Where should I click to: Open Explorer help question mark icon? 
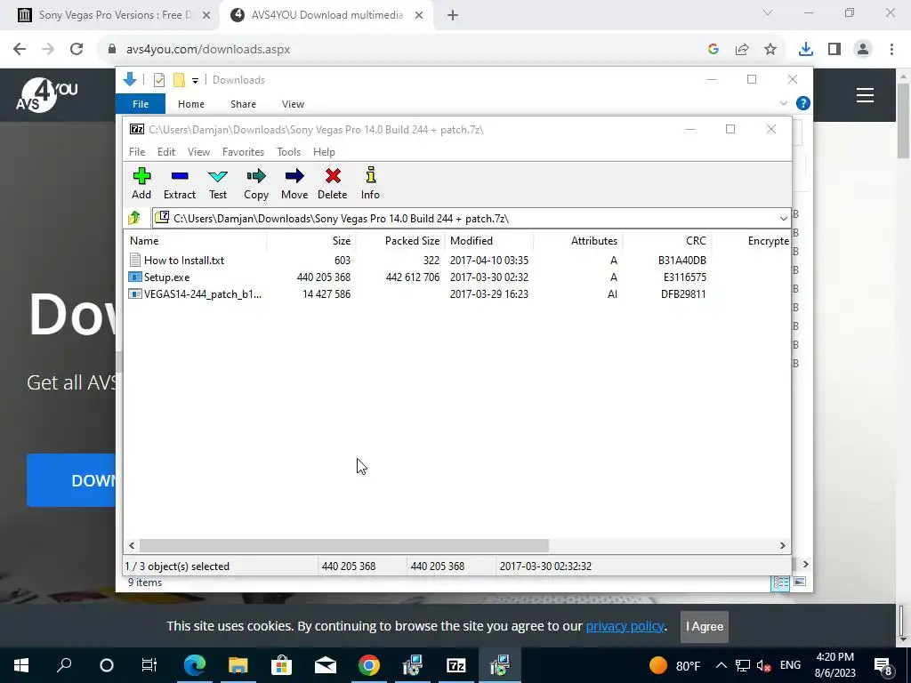coord(803,103)
